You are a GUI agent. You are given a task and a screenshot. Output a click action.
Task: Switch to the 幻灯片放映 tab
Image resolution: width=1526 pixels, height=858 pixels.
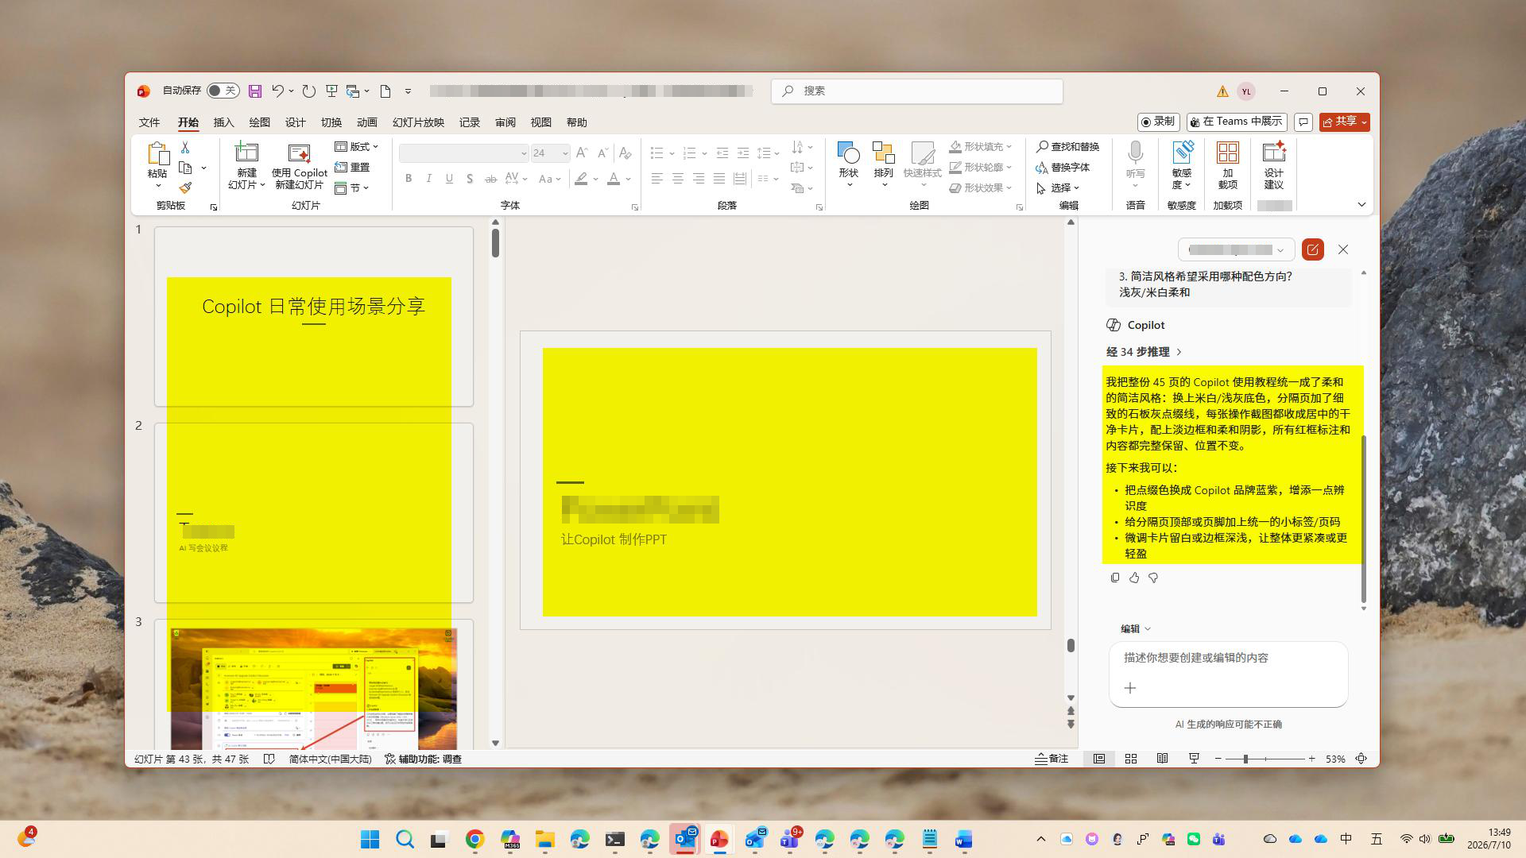pos(418,122)
